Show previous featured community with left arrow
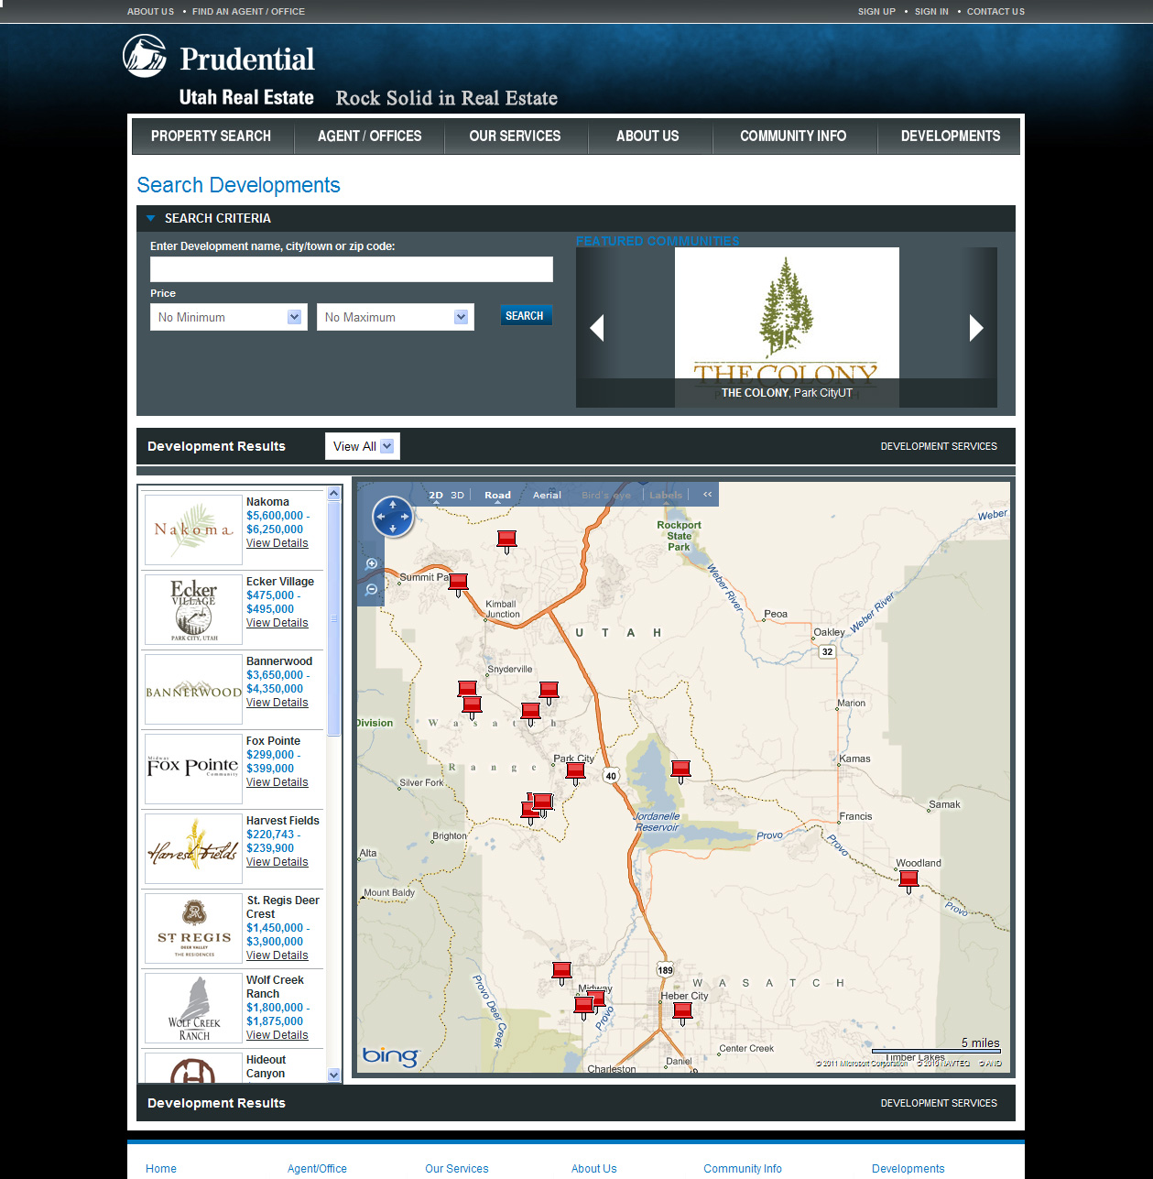The height and width of the screenshot is (1179, 1153). click(x=597, y=327)
